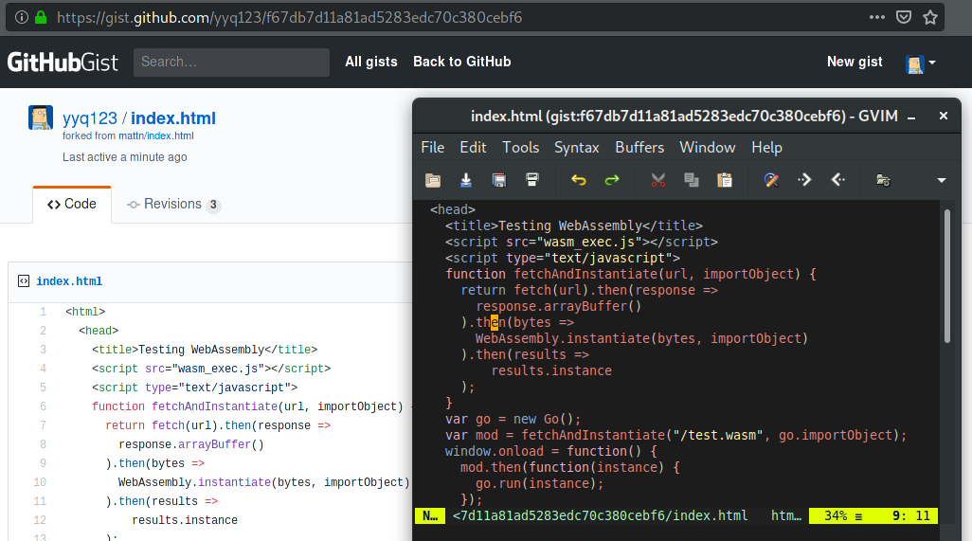Open the Syntax menu in GVIM
The image size is (972, 541).
[577, 148]
